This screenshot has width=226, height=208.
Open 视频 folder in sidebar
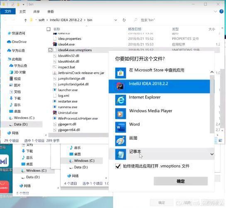click(17, 79)
